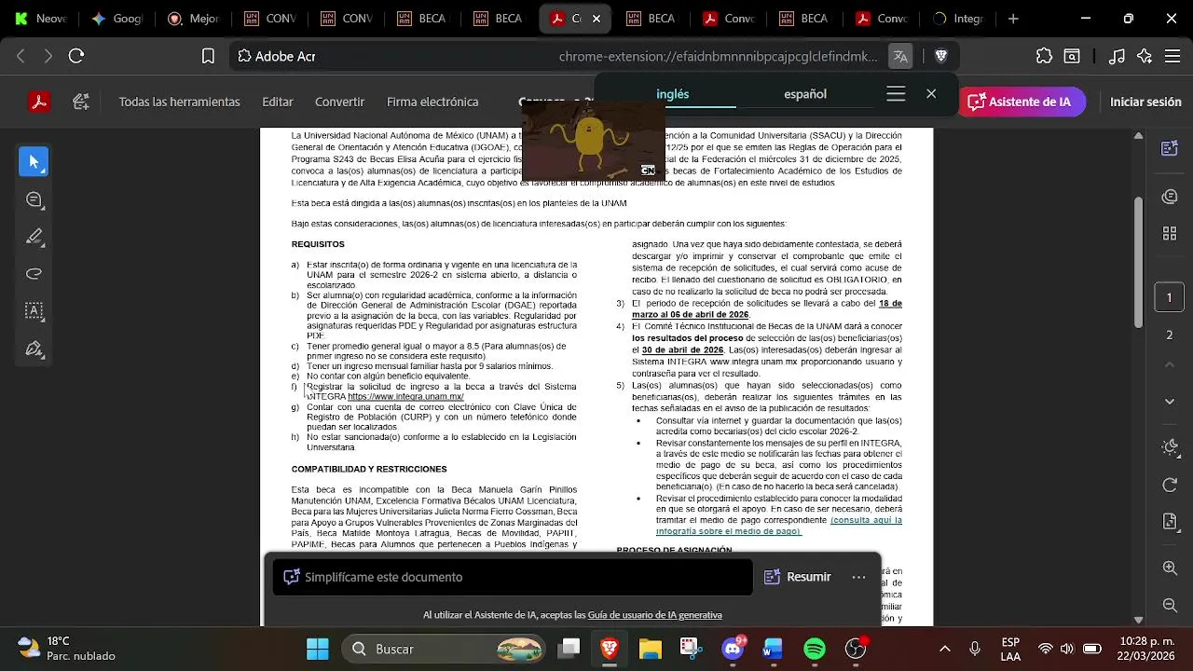The width and height of the screenshot is (1193, 671).
Task: Jump to page 1 thumbnail indicator
Action: click(x=1170, y=298)
